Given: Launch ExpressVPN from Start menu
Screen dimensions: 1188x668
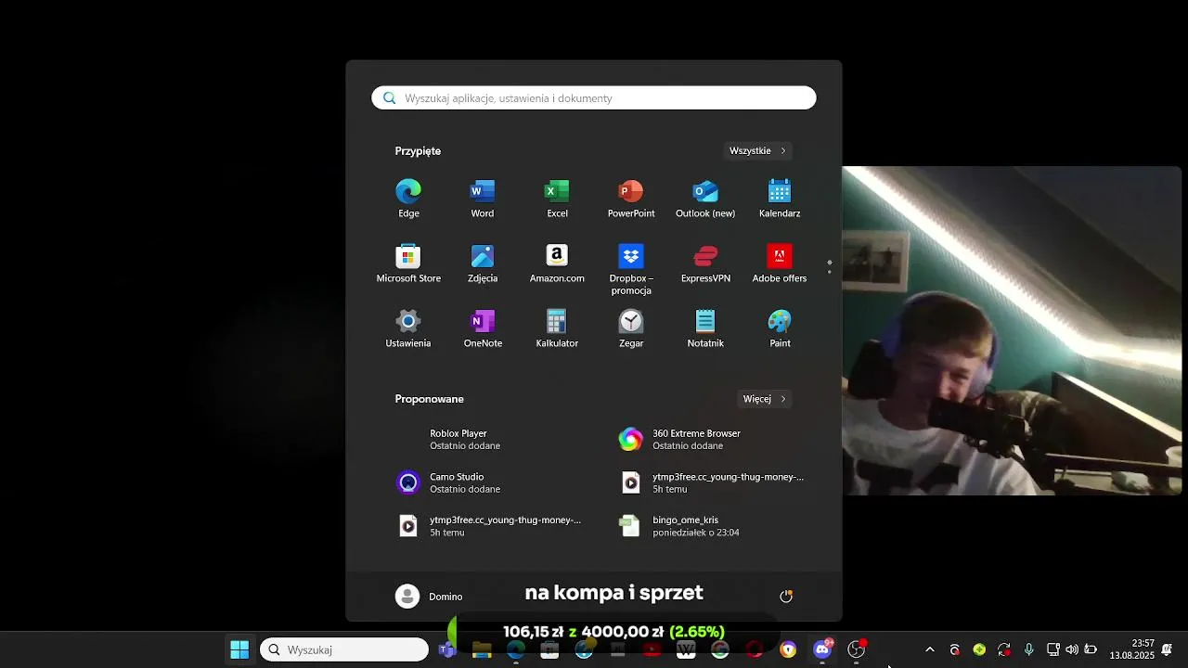Looking at the screenshot, I should click(x=705, y=263).
